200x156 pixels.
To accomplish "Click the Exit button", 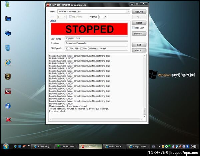I will coord(139,45).
